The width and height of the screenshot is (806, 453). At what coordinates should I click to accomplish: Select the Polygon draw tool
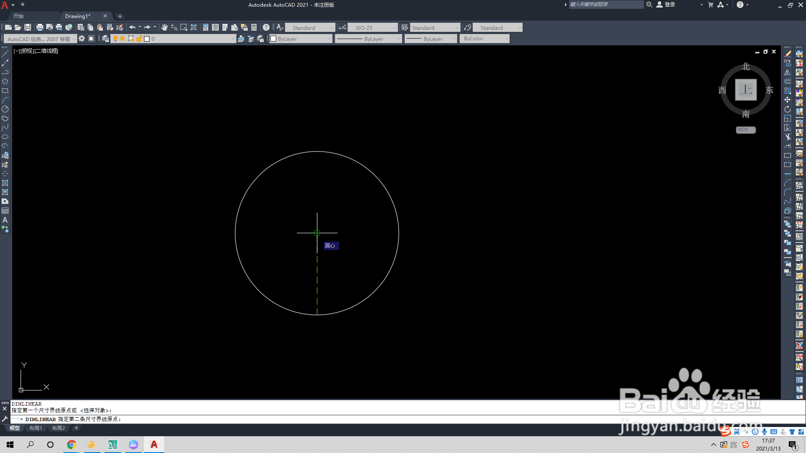5,81
